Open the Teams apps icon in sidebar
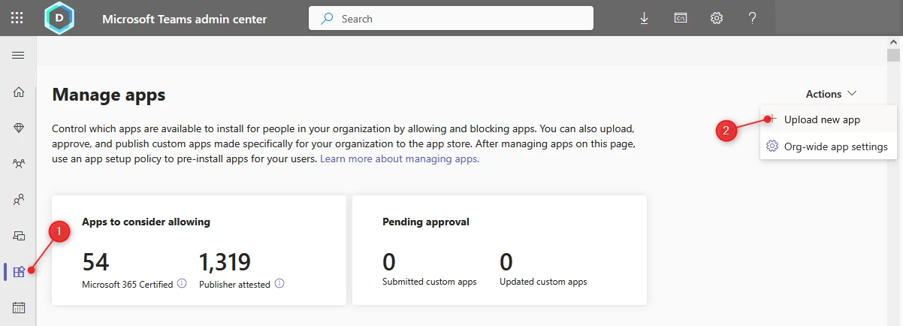 (19, 272)
